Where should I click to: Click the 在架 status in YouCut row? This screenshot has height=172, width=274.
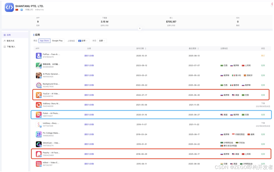[x=263, y=95]
